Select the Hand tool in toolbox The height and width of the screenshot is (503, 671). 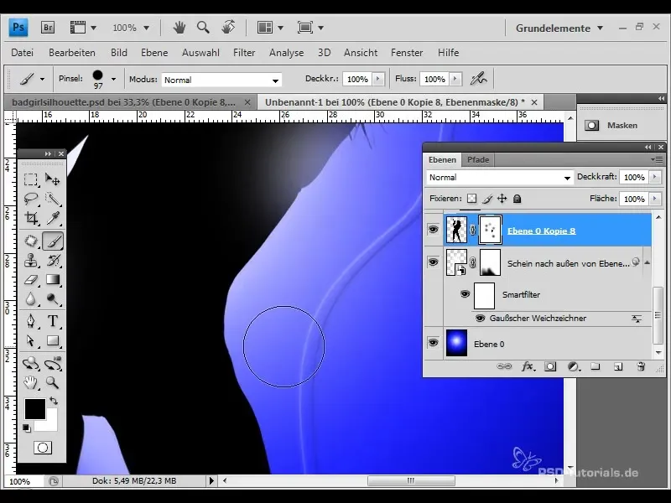tap(31, 382)
